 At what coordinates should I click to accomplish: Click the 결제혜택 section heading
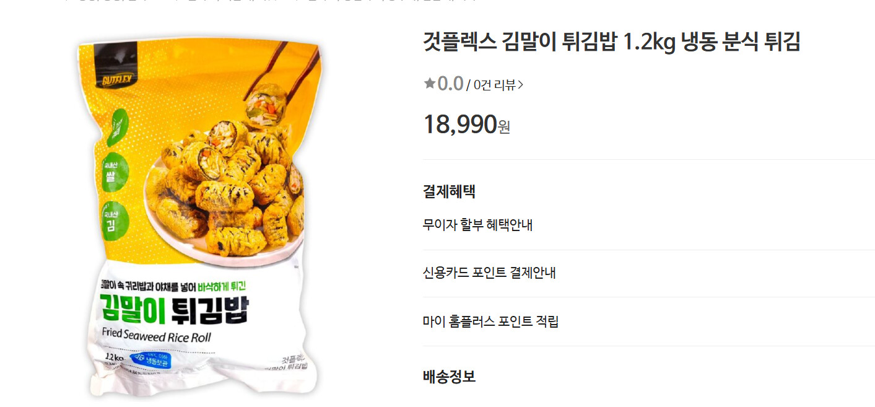point(449,191)
